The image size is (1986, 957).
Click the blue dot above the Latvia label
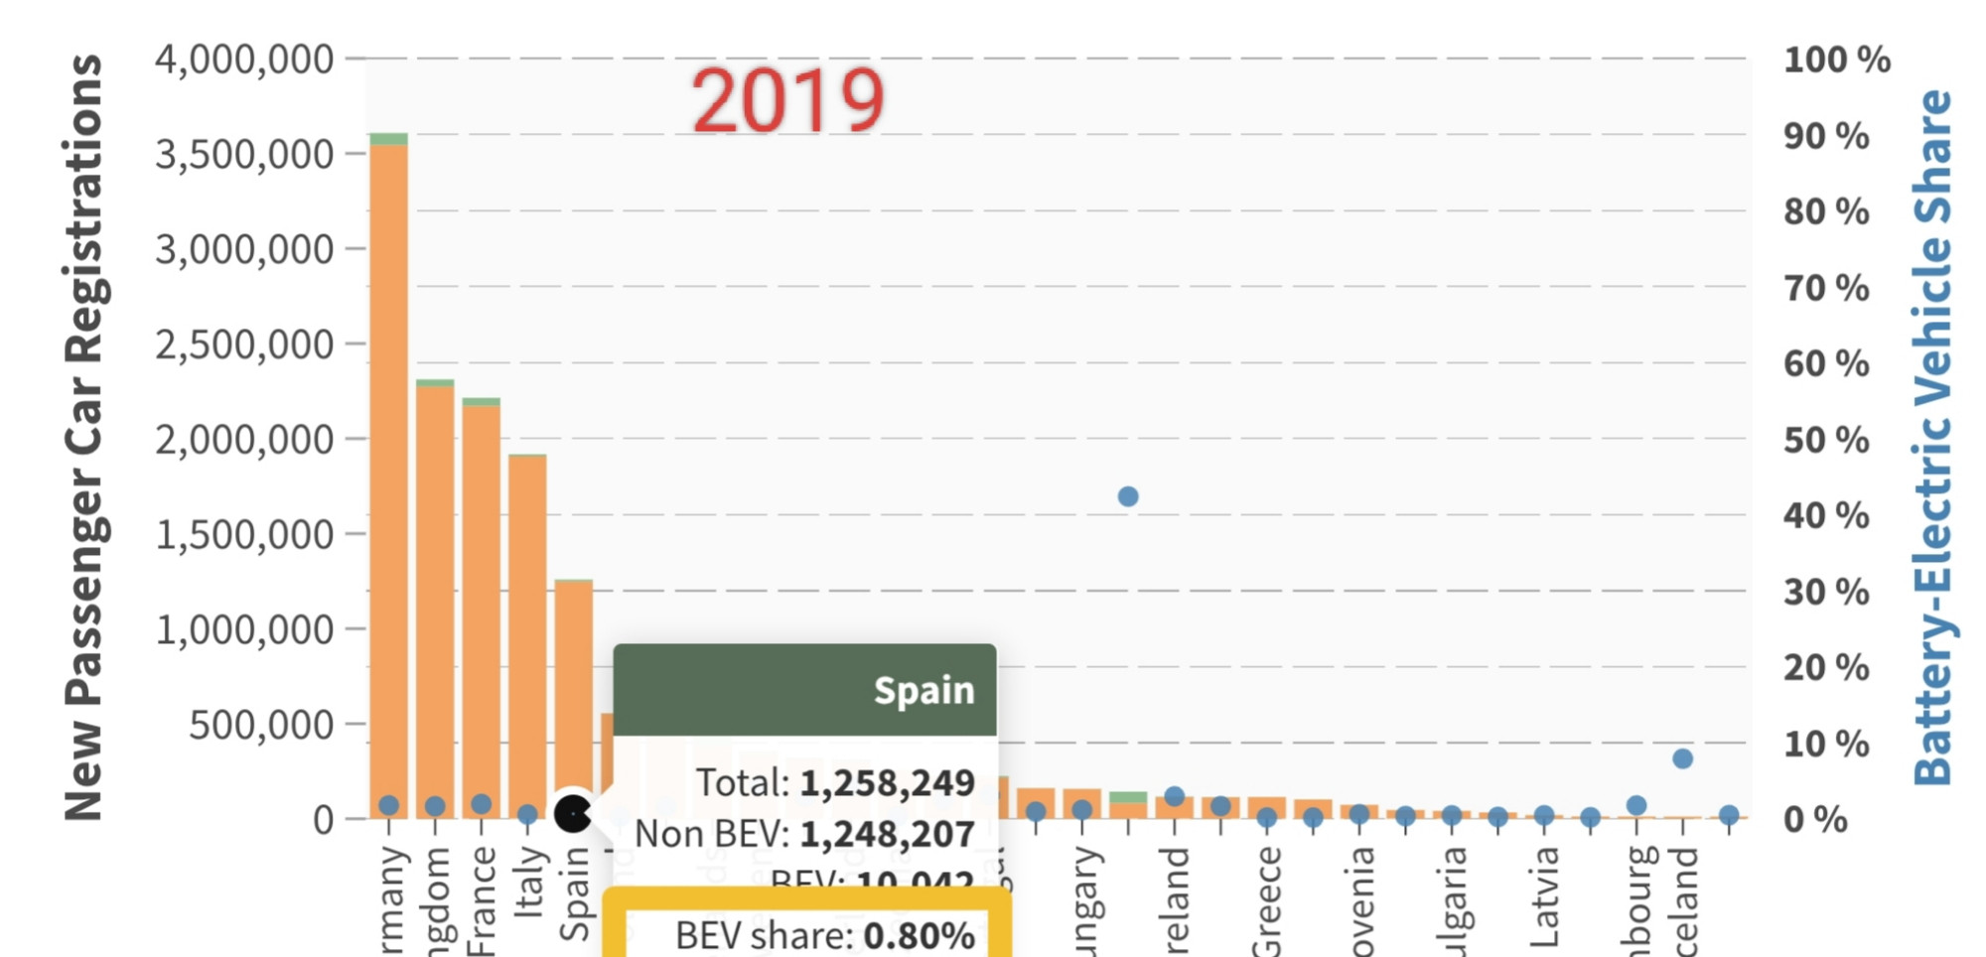click(1544, 816)
